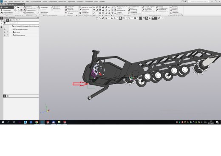Click the filter funnel icon in the tree panel

[x=5, y=23]
